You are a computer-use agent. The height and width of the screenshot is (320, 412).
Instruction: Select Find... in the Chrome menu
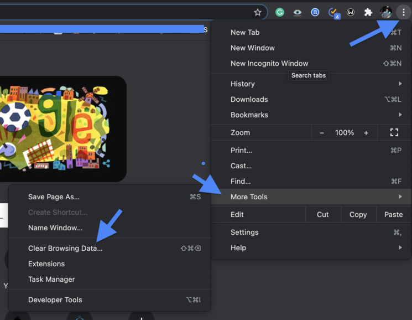[311, 182]
